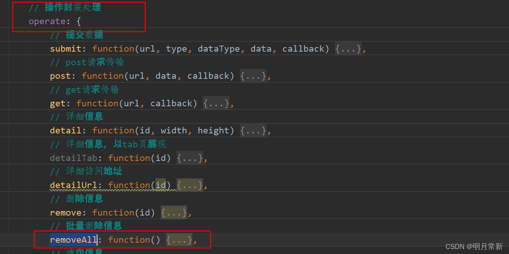509x254 pixels.
Task: Click the submit property name
Action: click(66, 49)
